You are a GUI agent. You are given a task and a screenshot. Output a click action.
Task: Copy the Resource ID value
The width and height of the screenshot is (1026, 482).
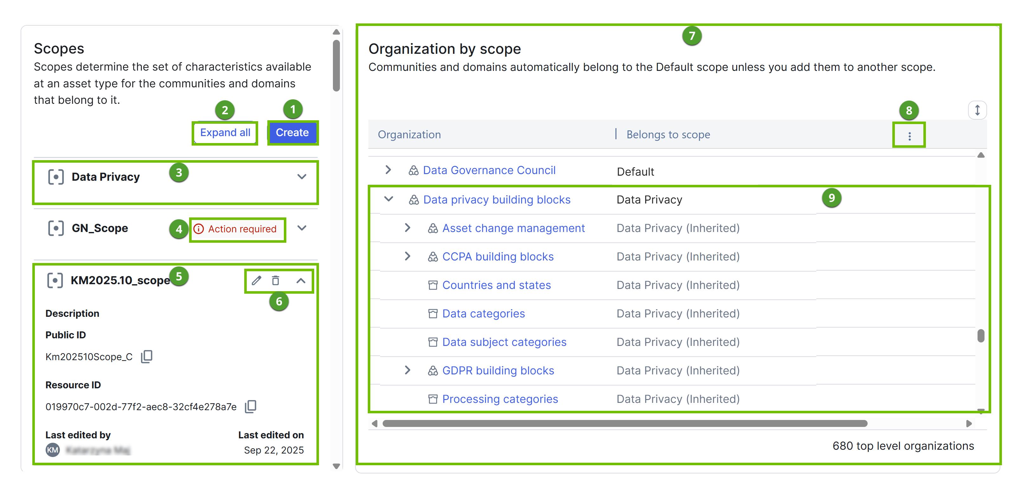point(251,406)
